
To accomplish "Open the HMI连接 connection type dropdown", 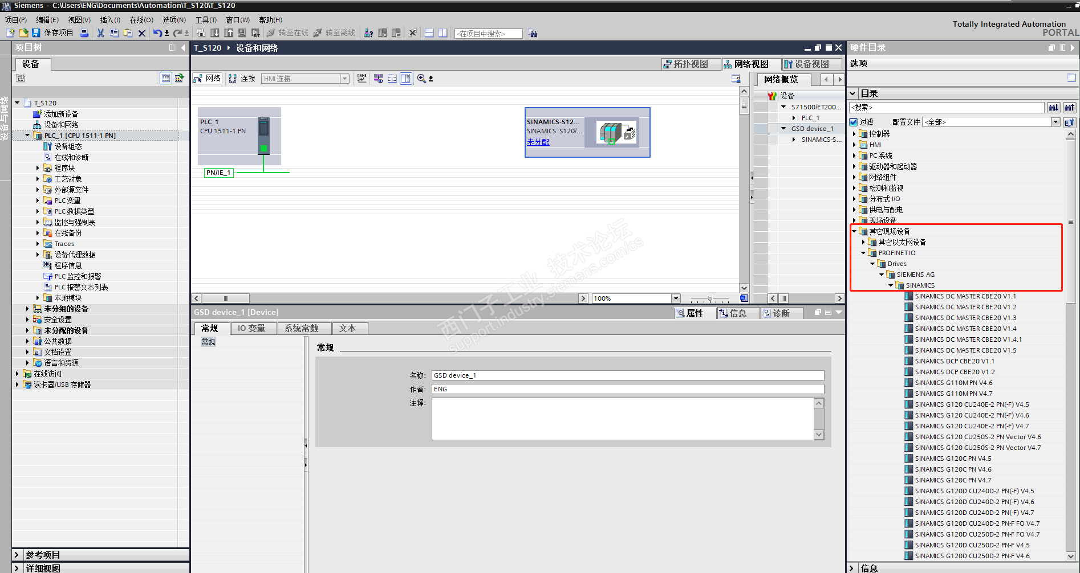I will (x=345, y=79).
